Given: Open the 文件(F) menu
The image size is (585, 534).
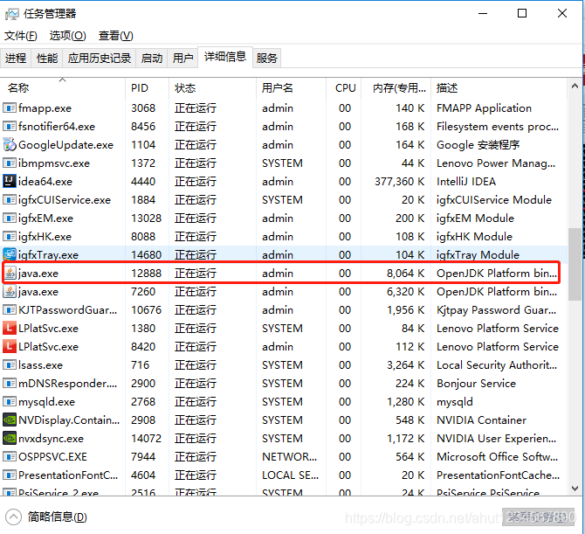Looking at the screenshot, I should point(21,36).
